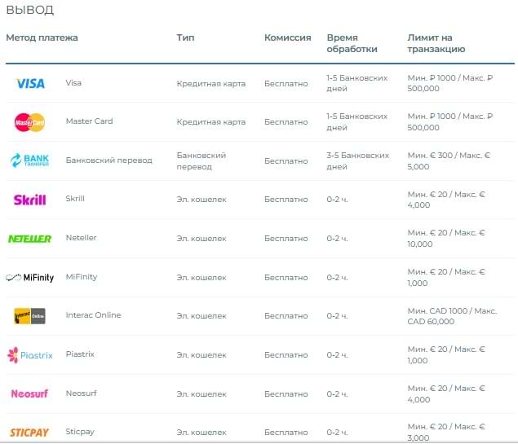Select the 'Neteller' method name text
The width and height of the screenshot is (518, 444).
coord(81,238)
